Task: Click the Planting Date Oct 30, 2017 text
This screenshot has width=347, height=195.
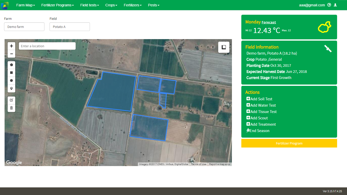Action: (269, 66)
